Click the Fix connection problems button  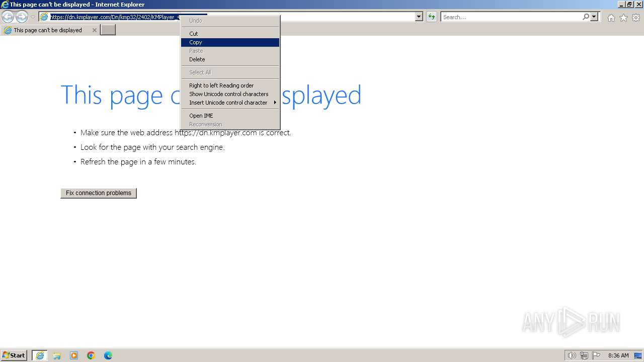coord(99,193)
